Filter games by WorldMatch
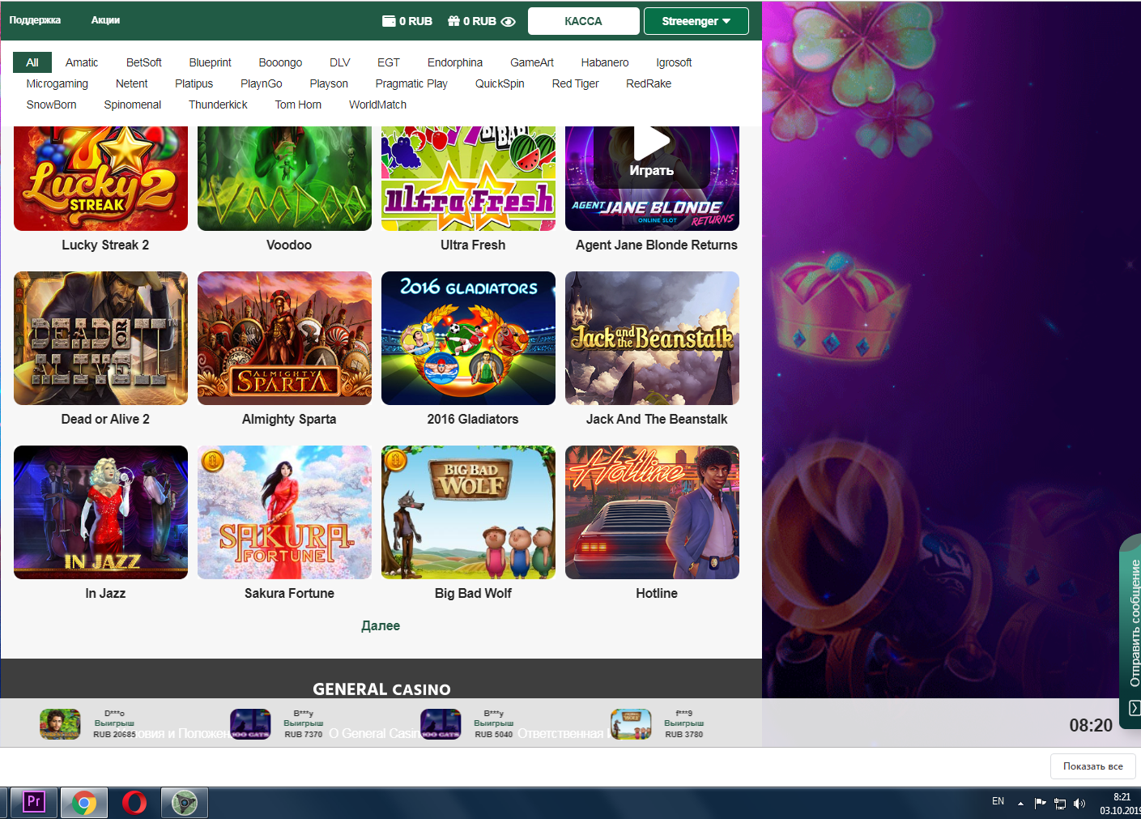Viewport: 1141px width, 819px height. [x=378, y=105]
